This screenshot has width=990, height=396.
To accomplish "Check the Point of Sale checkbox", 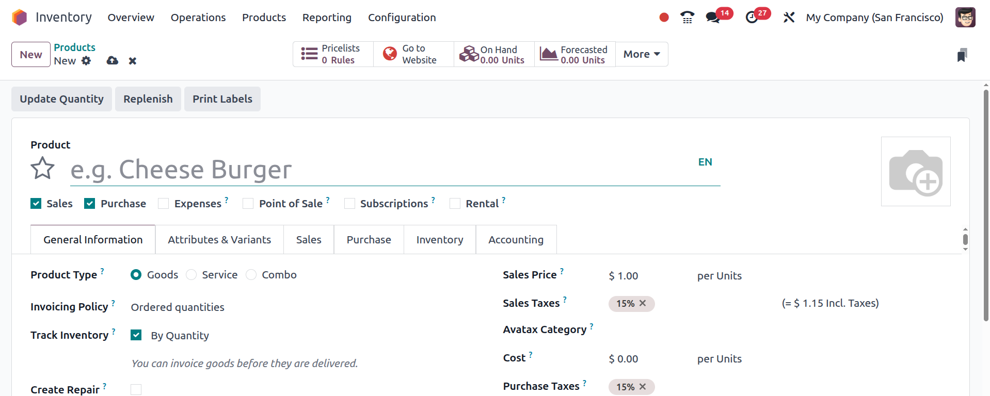I will [x=248, y=204].
